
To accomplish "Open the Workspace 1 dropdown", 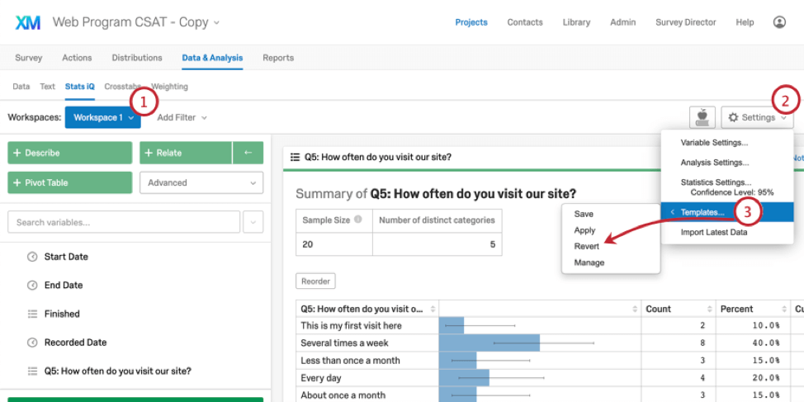I will (102, 118).
